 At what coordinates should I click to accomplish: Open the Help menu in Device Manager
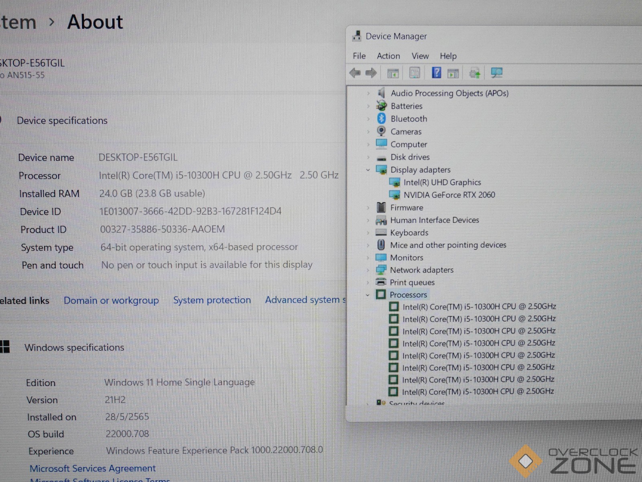click(448, 56)
